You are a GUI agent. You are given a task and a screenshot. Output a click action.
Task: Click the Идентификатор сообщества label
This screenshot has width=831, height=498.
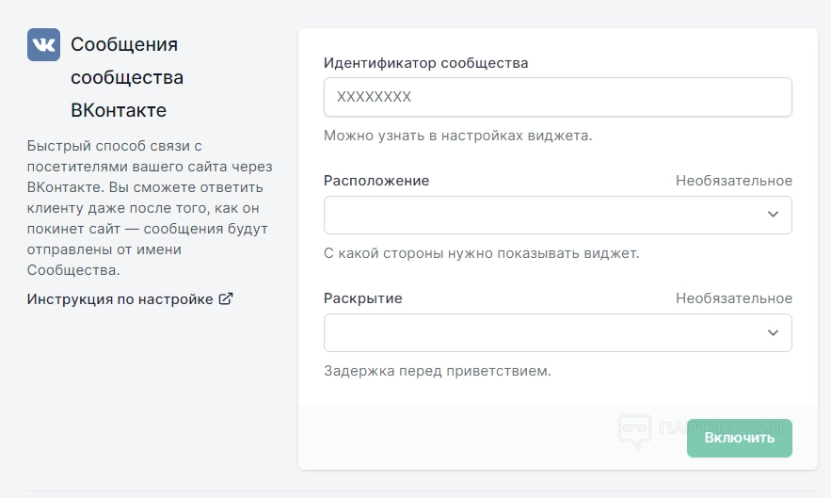tap(425, 63)
